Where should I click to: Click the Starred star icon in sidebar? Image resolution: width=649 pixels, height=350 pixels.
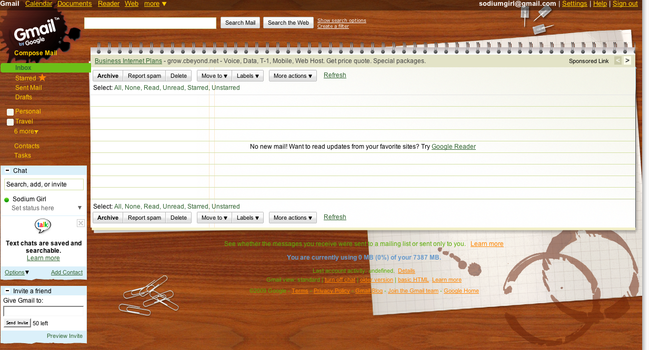tap(42, 78)
